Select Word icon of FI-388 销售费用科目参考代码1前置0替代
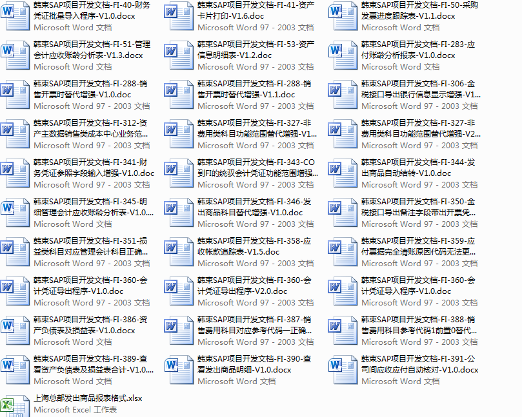This screenshot has height=417, width=522. tap(343, 329)
